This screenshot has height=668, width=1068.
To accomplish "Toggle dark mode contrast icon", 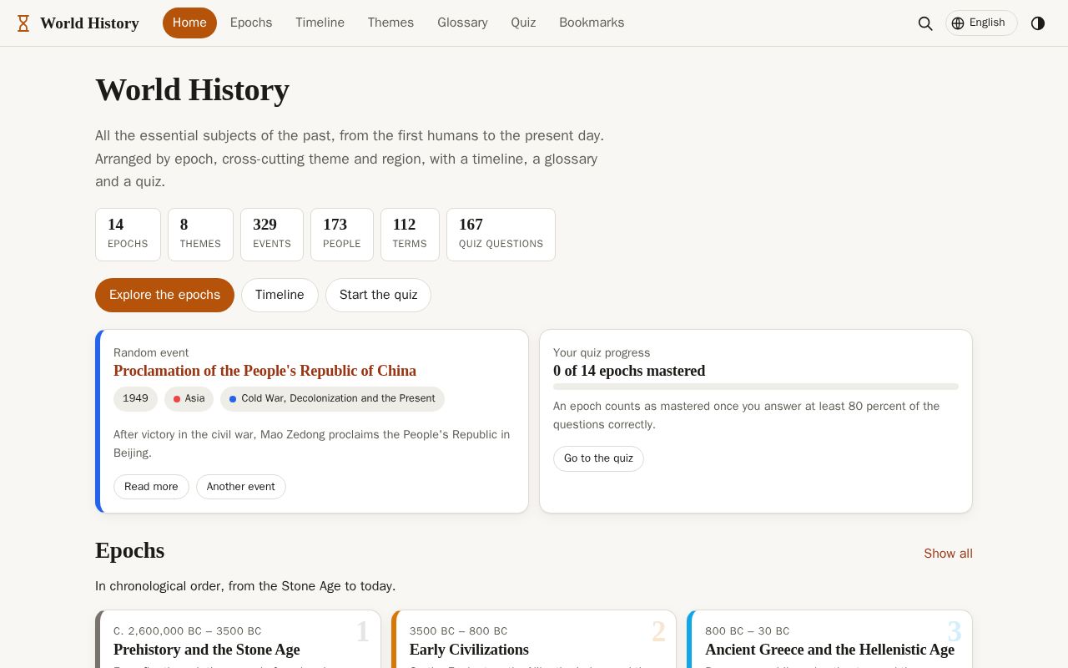I will point(1038,23).
